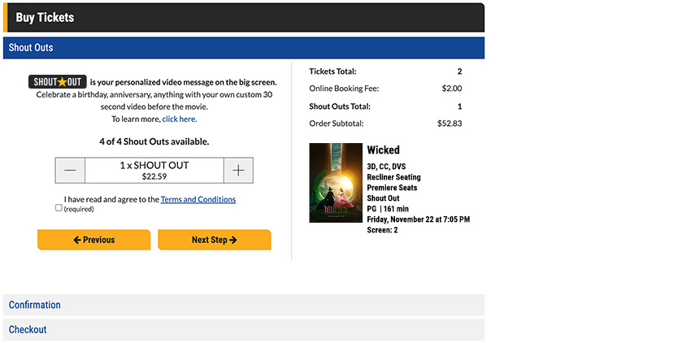Click the Buy Tickets header bar
Screen dimensions: 691x343
point(244,17)
